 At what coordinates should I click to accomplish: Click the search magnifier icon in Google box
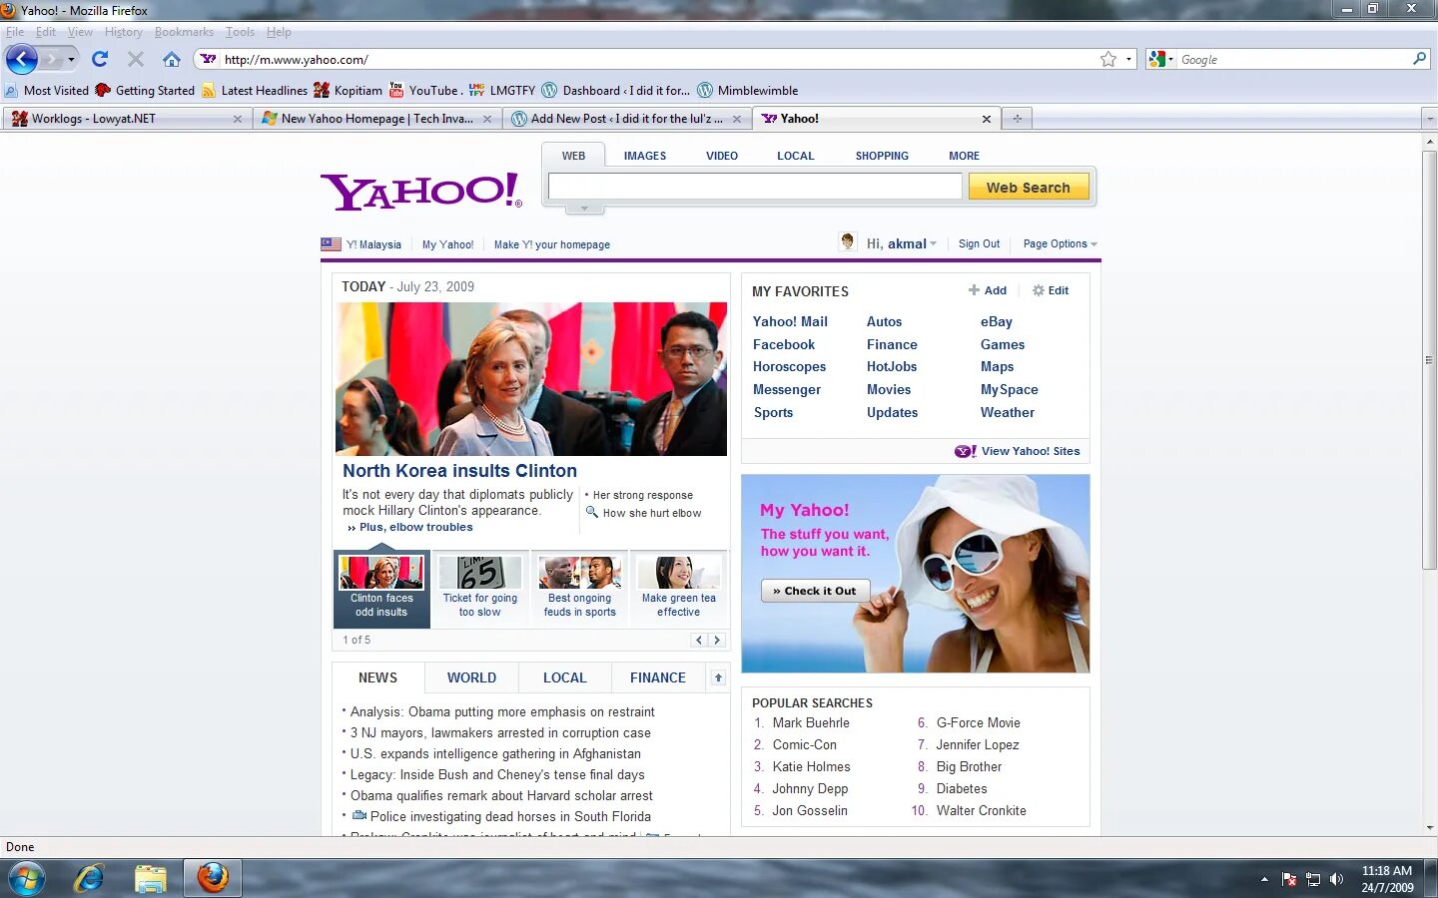[1419, 59]
